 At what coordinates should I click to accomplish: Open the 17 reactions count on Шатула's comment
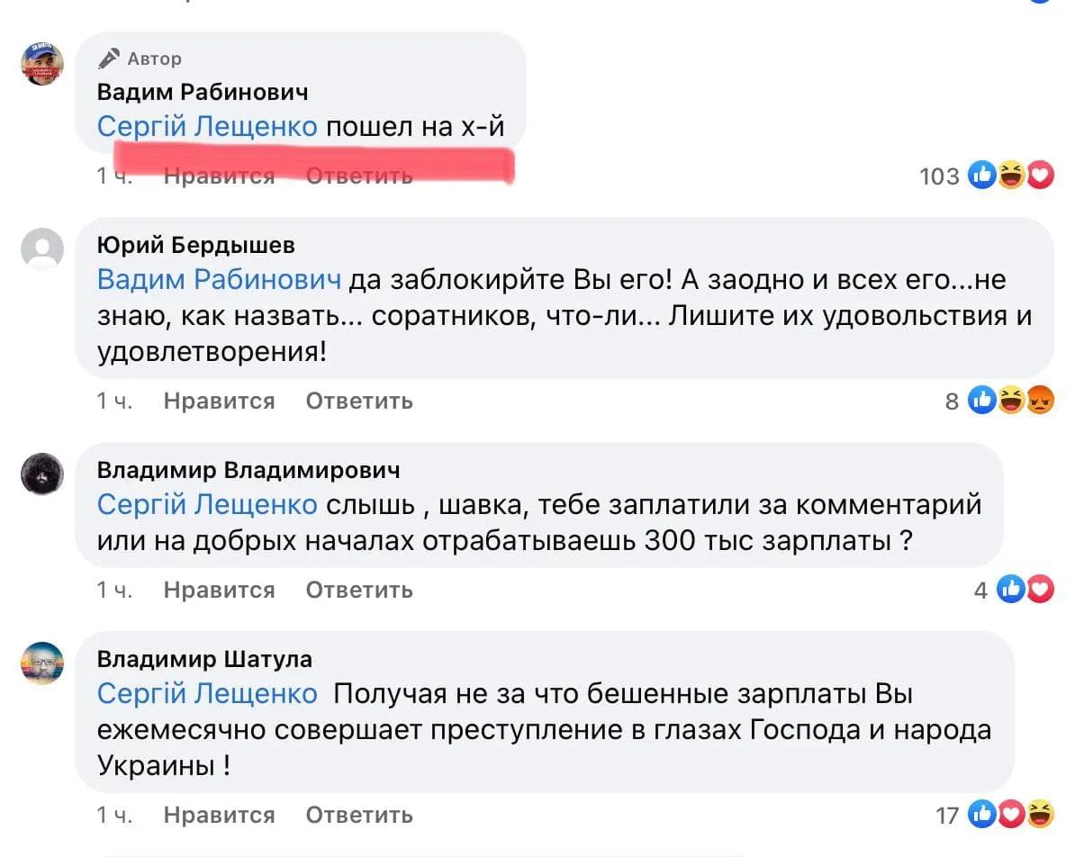[x=947, y=816]
